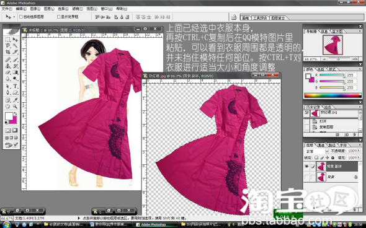Select the Lasso tool

pyautogui.click(x=8, y=46)
